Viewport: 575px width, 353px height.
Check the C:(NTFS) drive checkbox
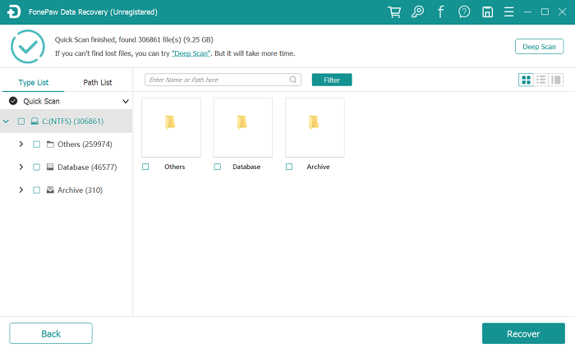coord(21,121)
